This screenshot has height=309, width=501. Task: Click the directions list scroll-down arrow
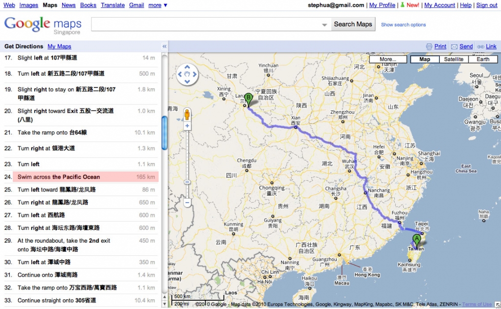[x=164, y=304]
